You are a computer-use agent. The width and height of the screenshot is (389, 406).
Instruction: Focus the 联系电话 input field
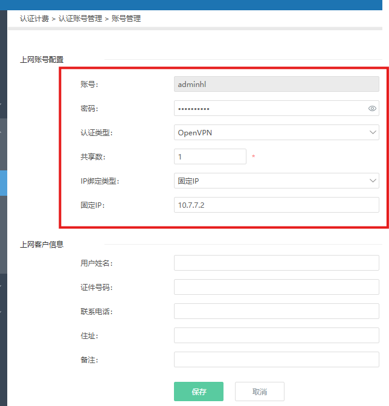point(277,311)
